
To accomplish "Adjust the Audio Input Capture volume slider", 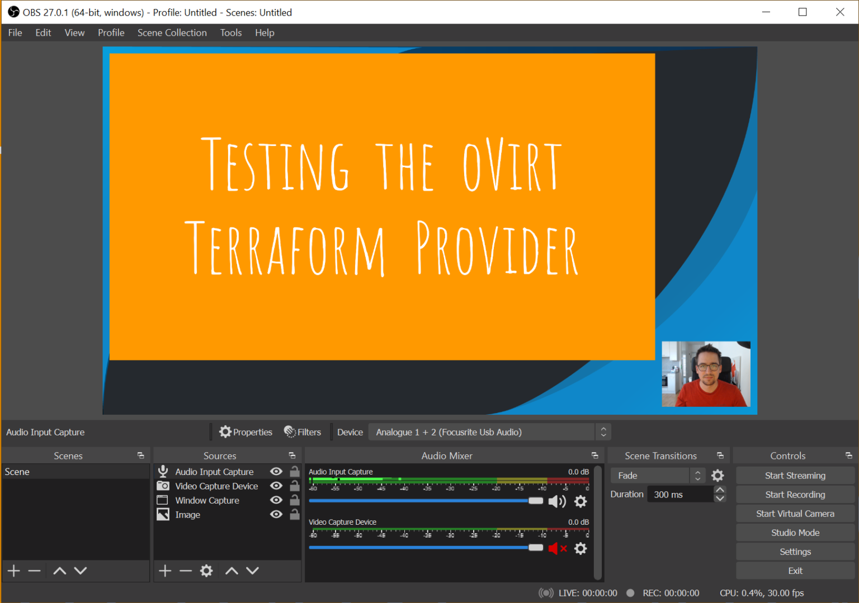I will [535, 501].
